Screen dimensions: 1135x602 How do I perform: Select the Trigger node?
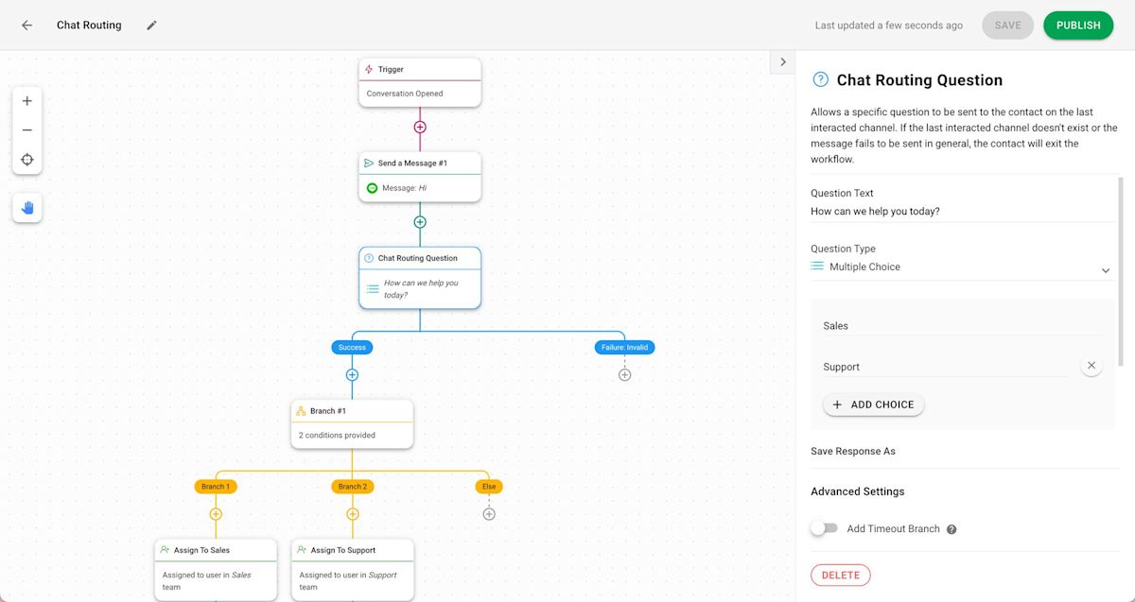(420, 82)
